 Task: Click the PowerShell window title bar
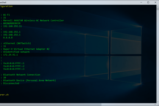click(66, 2)
